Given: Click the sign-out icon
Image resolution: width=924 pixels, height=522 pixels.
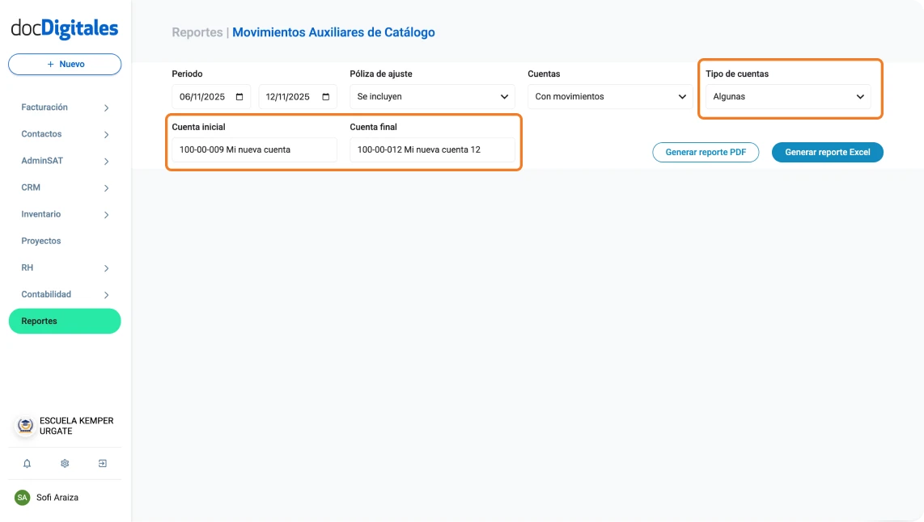Looking at the screenshot, I should [102, 463].
